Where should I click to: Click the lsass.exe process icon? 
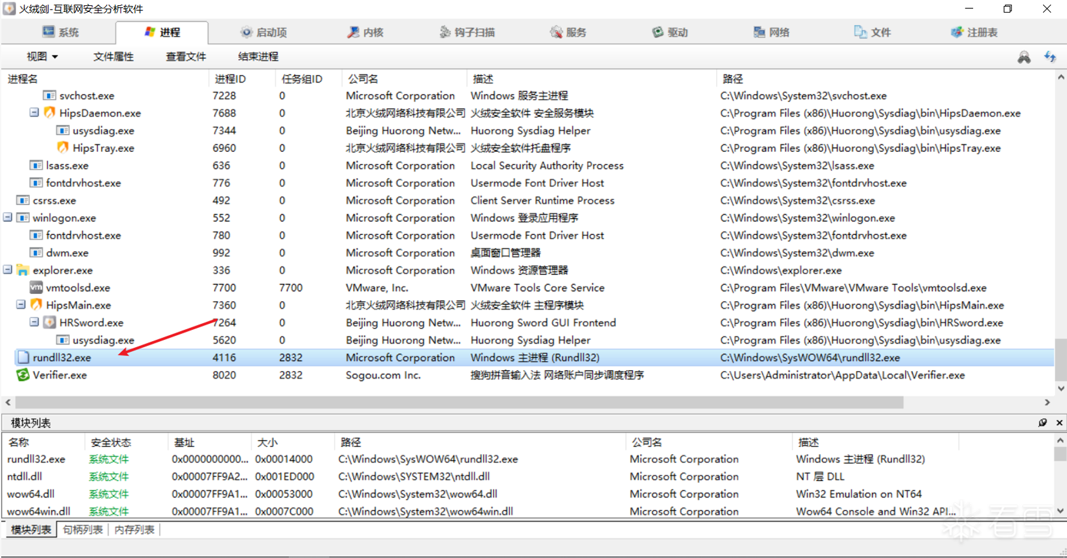click(x=36, y=165)
